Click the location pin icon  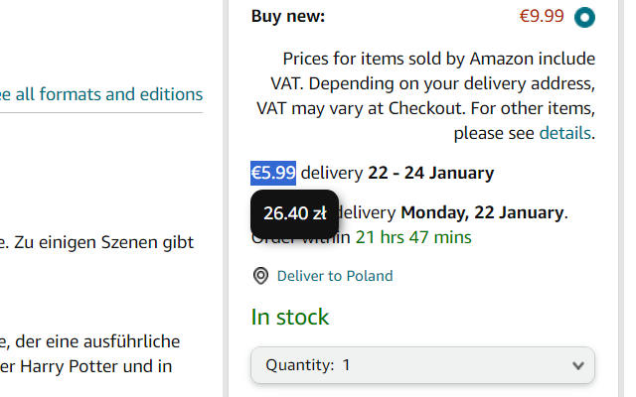(x=261, y=276)
